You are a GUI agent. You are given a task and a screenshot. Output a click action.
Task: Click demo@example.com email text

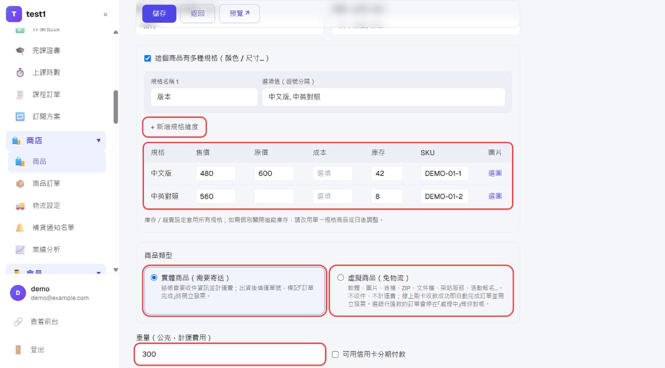pos(60,298)
